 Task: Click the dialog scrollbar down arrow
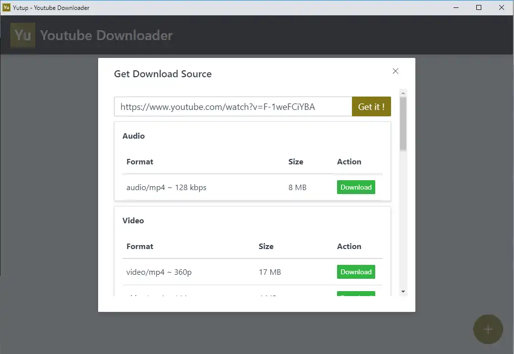[403, 292]
